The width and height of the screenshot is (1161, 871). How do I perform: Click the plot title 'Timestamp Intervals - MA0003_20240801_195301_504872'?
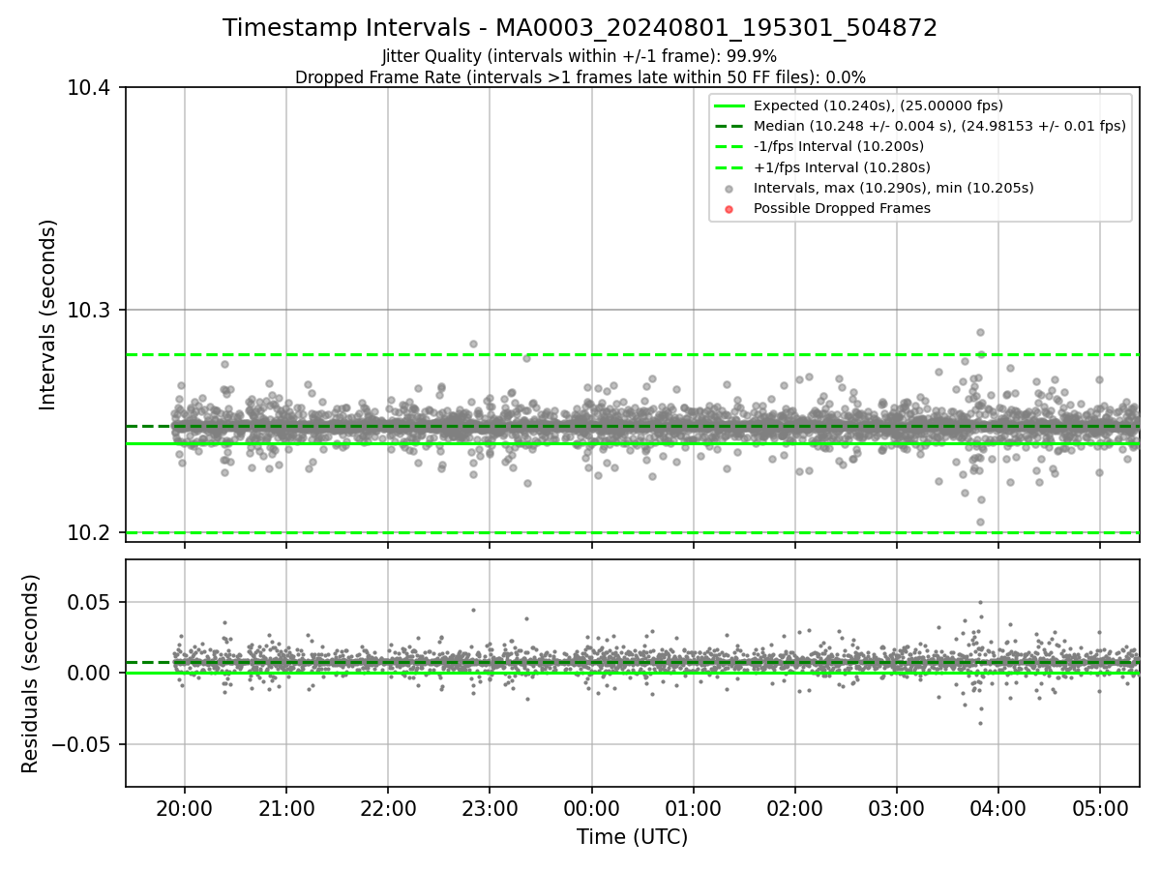(x=580, y=28)
